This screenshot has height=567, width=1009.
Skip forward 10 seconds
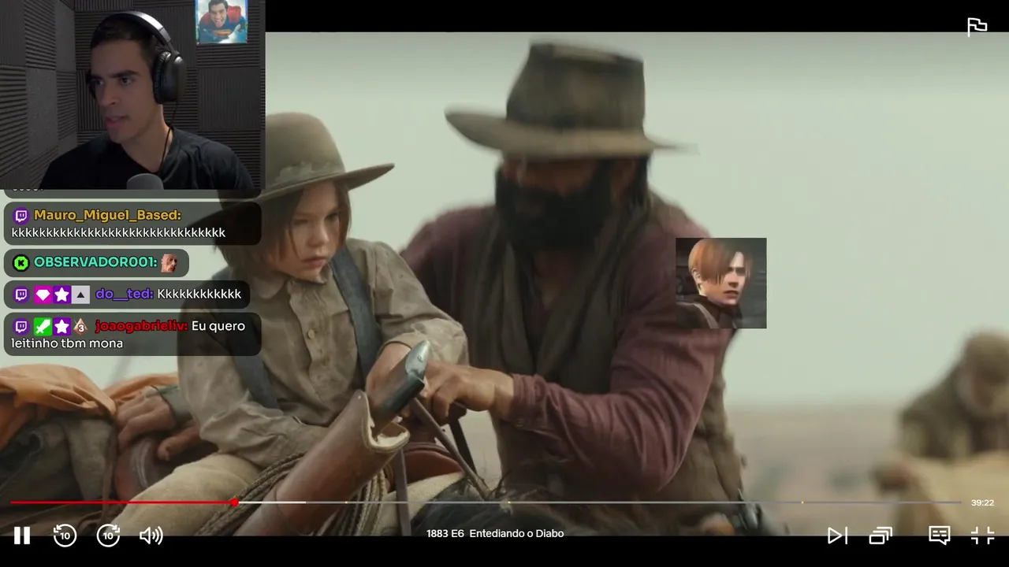pyautogui.click(x=108, y=535)
